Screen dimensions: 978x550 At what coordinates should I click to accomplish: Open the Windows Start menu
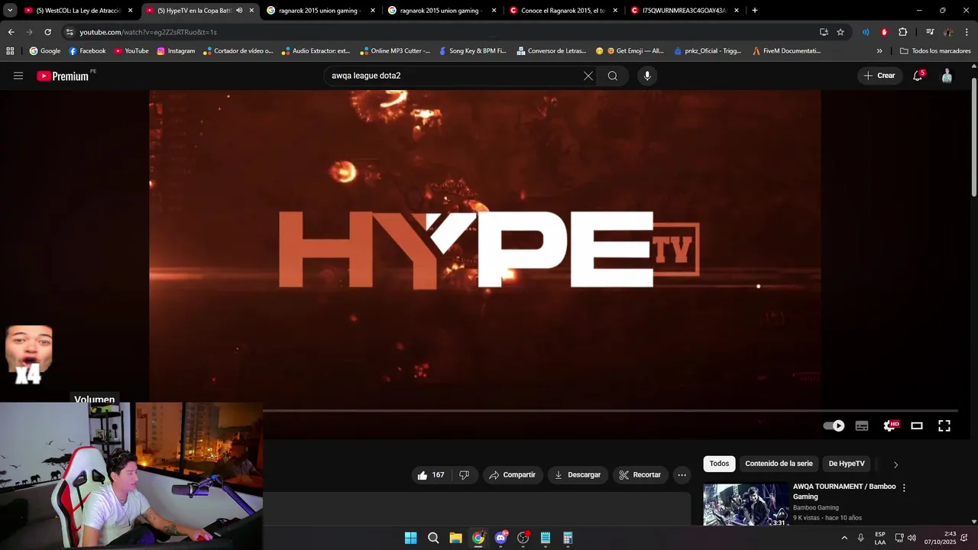pyautogui.click(x=410, y=538)
